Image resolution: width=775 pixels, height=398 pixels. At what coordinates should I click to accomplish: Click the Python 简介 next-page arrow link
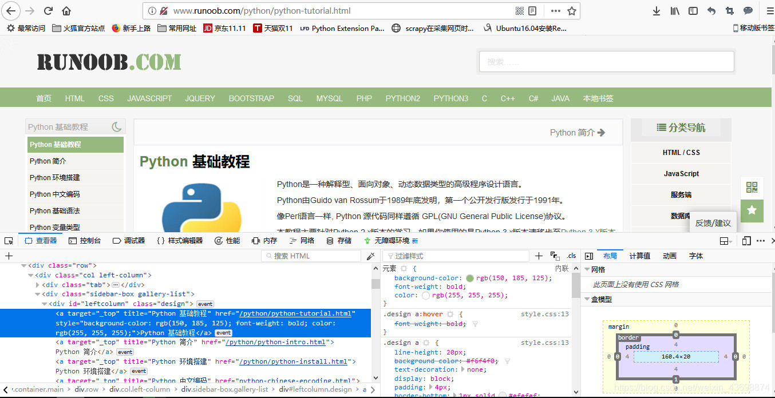578,132
